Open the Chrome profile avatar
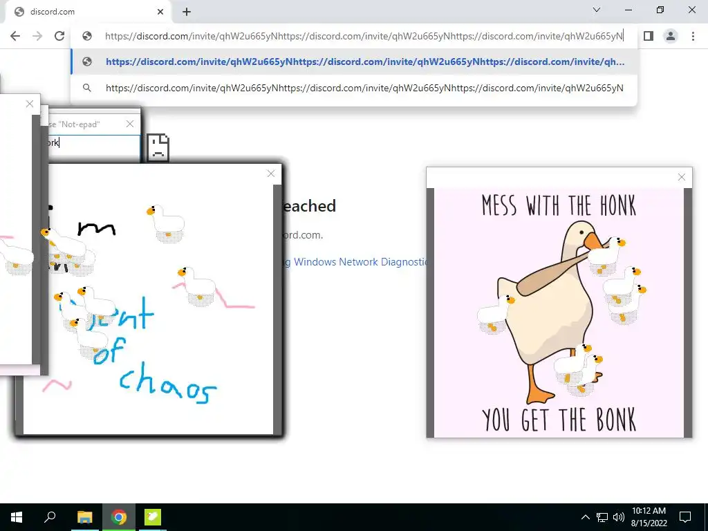Viewport: 708px width, 531px height. tap(671, 36)
